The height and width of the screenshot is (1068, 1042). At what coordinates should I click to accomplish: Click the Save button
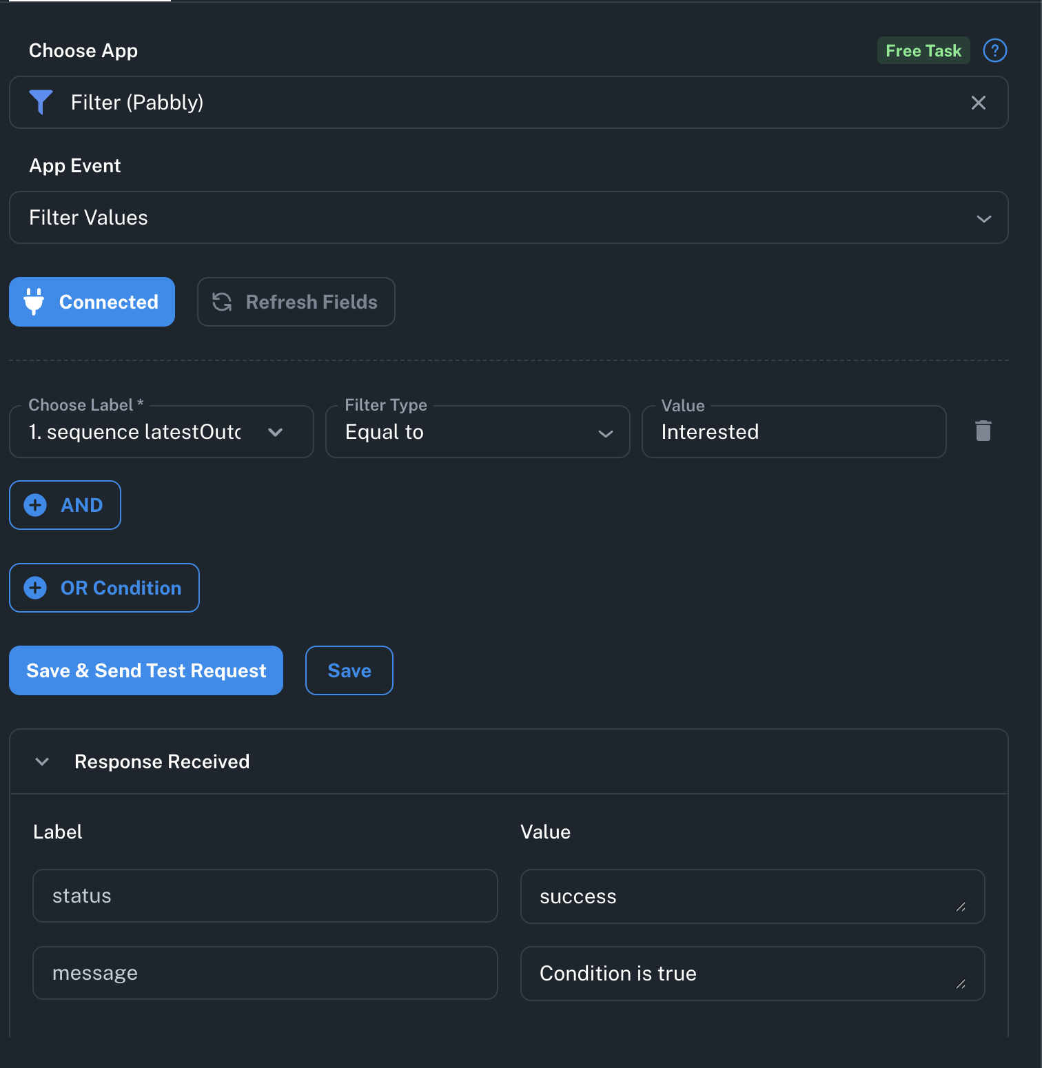tap(349, 670)
